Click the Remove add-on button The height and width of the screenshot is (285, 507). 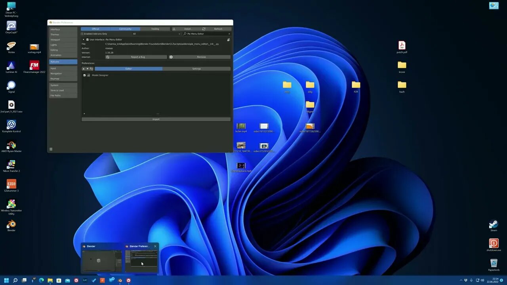point(200,57)
